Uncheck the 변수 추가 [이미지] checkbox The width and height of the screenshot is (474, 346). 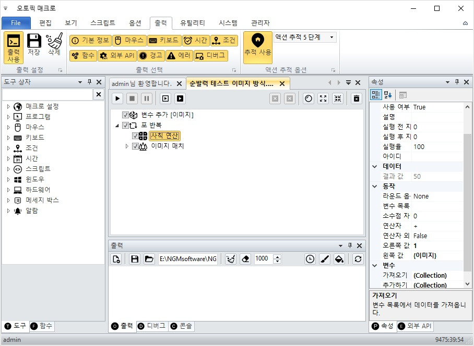point(125,115)
